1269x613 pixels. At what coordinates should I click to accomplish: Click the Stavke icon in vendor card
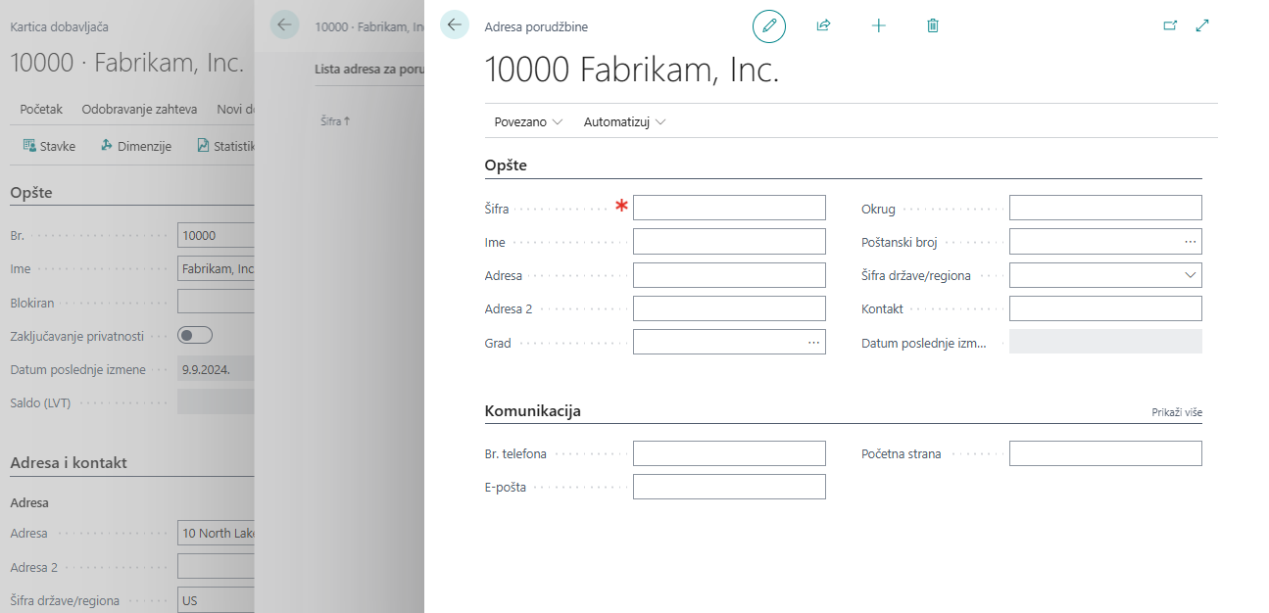tap(29, 146)
